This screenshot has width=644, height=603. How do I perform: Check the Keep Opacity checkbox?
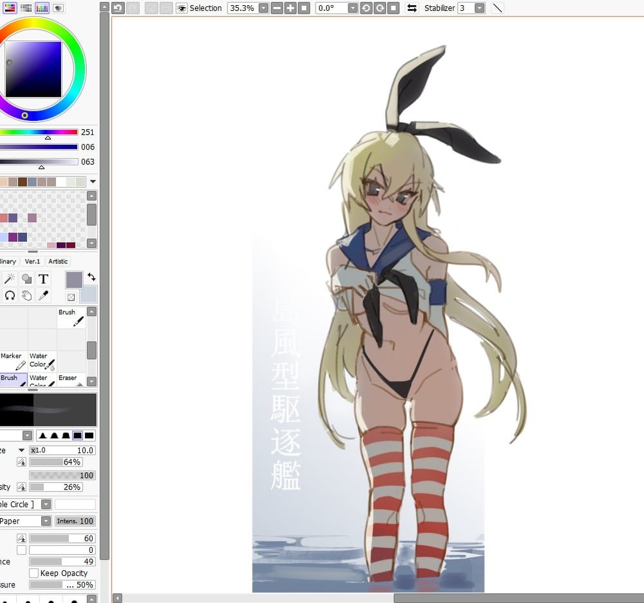tap(33, 573)
